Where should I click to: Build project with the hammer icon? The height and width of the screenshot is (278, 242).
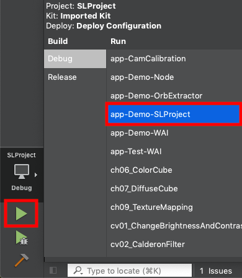(x=22, y=260)
